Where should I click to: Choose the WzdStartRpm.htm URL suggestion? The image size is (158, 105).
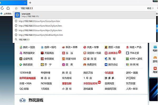point(84,35)
